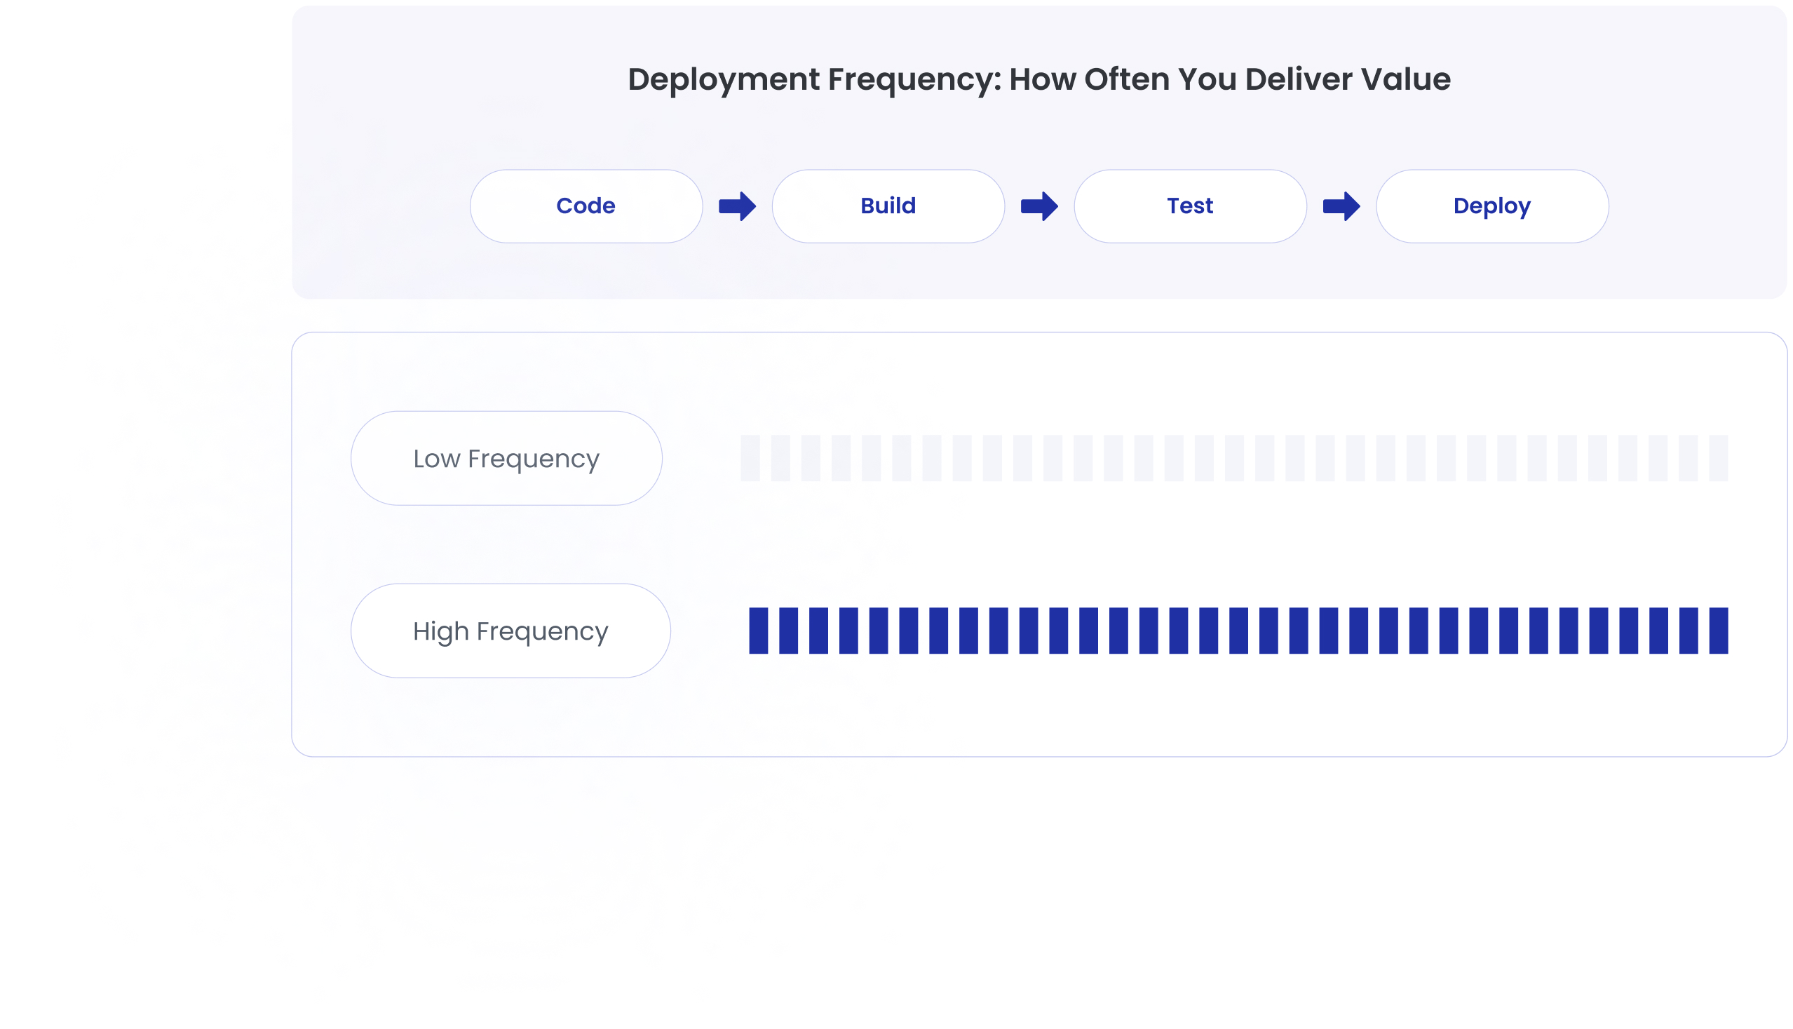The width and height of the screenshot is (1793, 1029).
Task: Click the first pale Low Frequency bar
Action: tap(750, 458)
